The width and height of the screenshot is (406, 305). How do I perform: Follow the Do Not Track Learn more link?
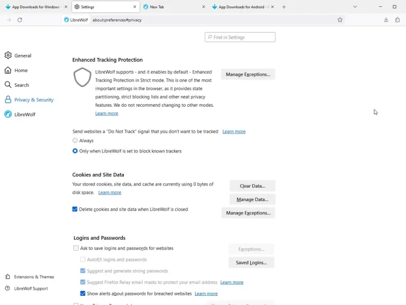(234, 132)
